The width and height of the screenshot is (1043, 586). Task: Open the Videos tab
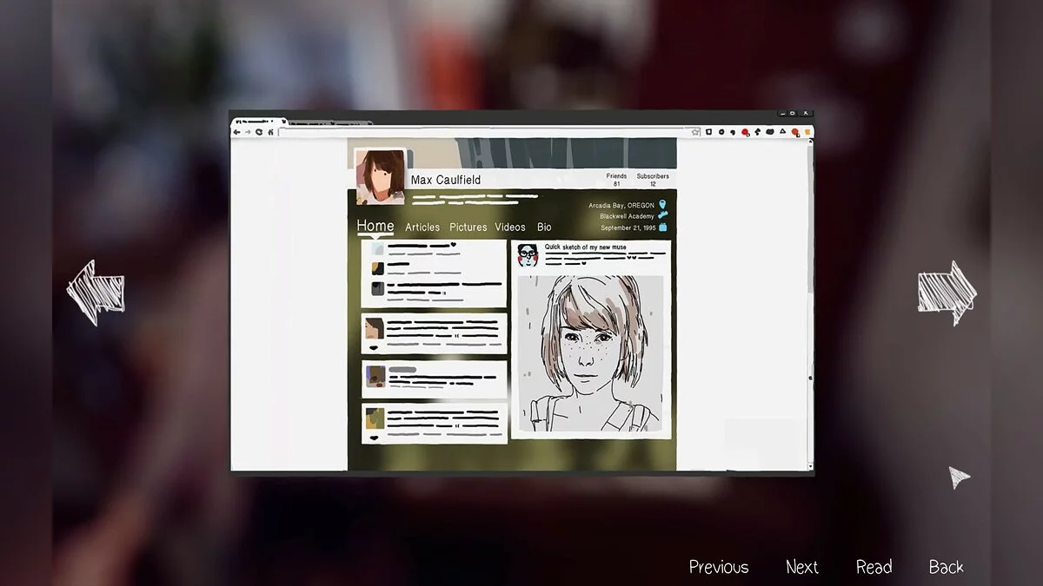click(x=510, y=227)
